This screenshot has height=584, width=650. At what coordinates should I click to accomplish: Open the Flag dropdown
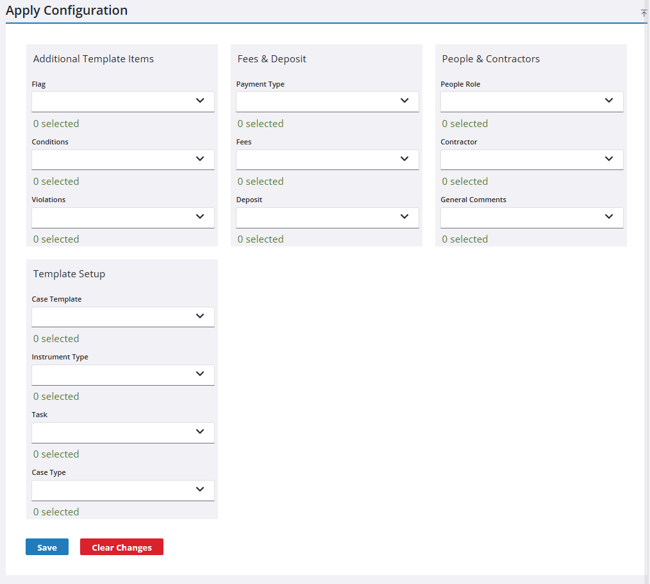[x=122, y=101]
